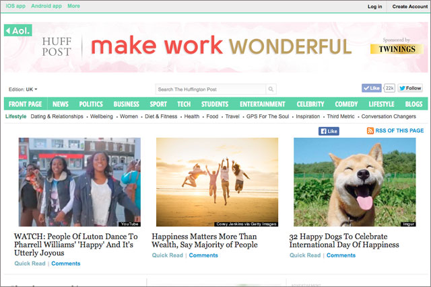The width and height of the screenshot is (431, 287).
Task: Open the Luton dancers article thumbnail
Action: coord(79,182)
